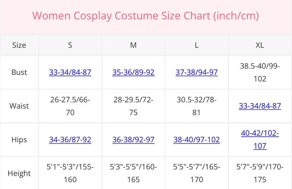This screenshot has height=189, width=292.
Task: Select the Size column header cell
Action: [19, 45]
